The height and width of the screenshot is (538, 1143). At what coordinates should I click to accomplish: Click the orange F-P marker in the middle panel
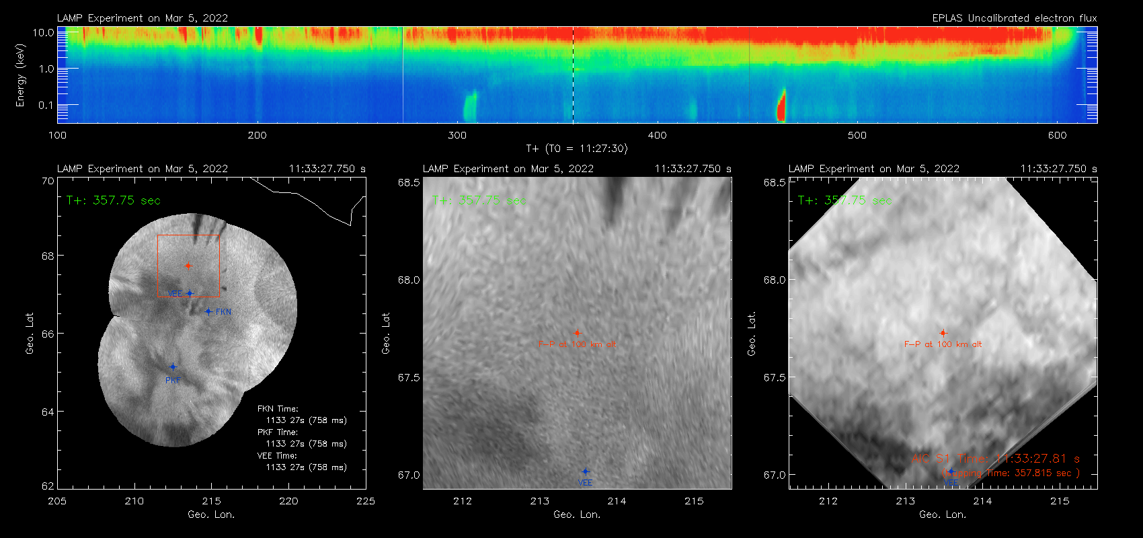pyautogui.click(x=577, y=333)
